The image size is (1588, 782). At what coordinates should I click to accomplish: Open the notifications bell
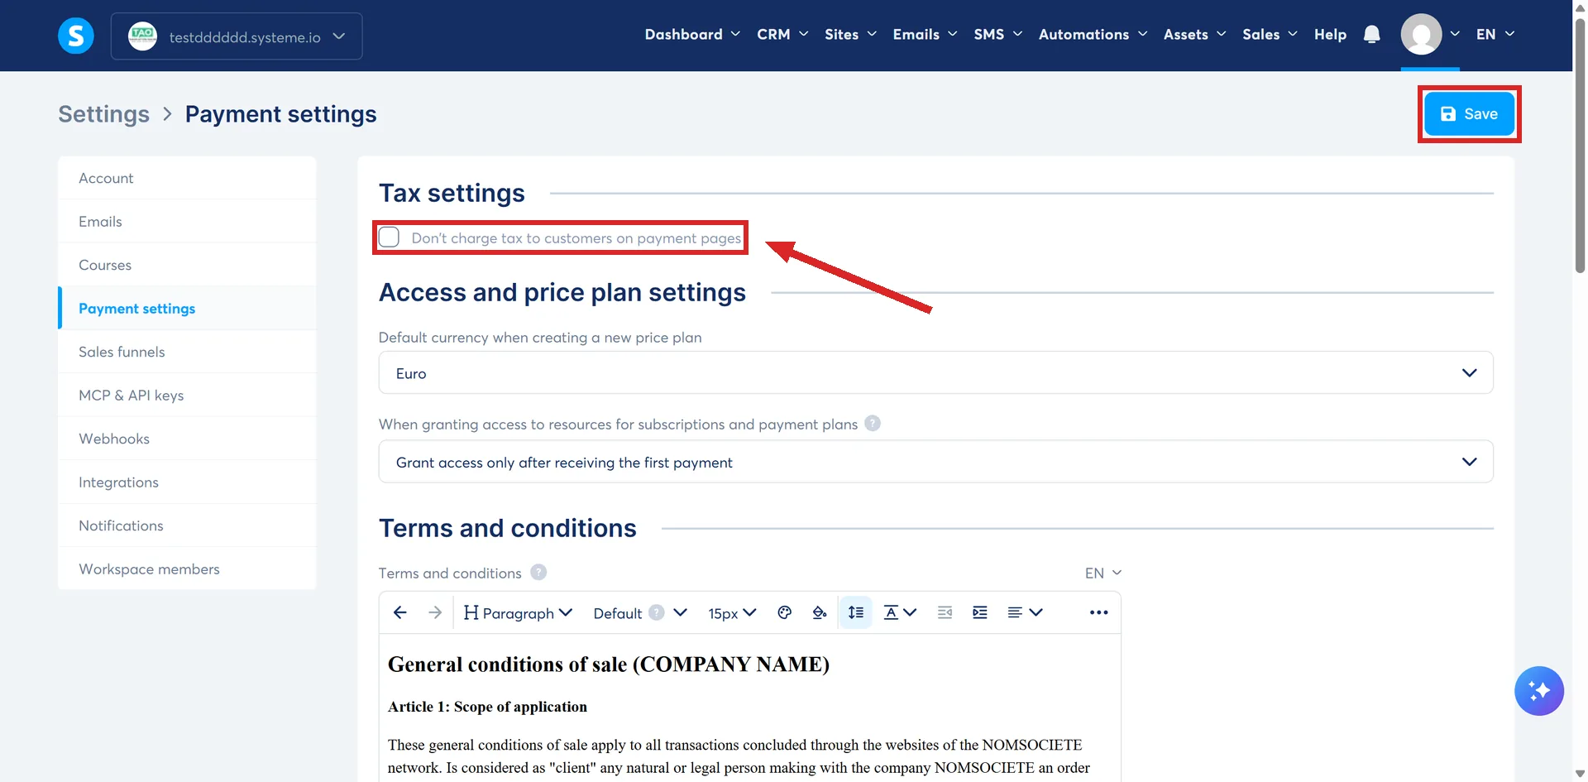point(1371,34)
